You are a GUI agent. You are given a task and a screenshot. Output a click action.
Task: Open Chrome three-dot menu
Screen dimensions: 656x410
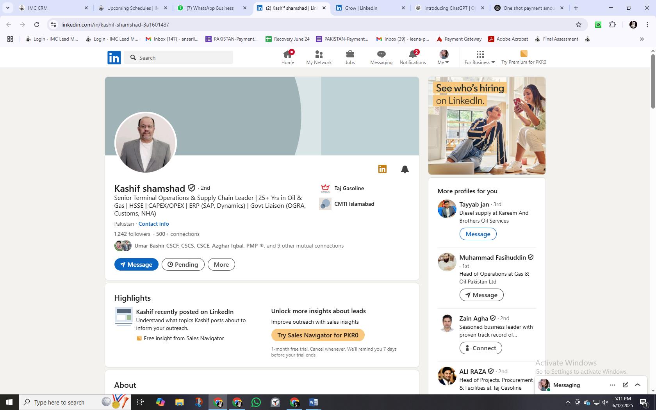[647, 25]
